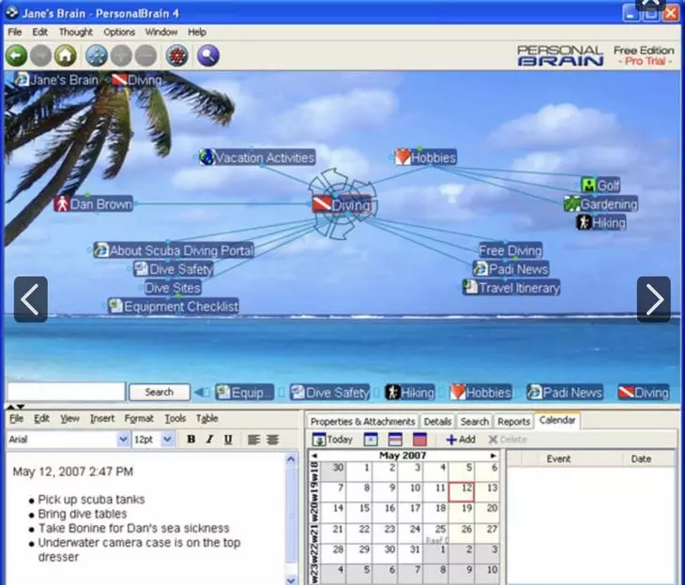685x585 pixels.
Task: Open About Scuba Diving Portal thought
Action: click(x=174, y=250)
